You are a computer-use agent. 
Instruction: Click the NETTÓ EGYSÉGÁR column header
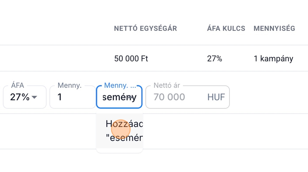(146, 29)
